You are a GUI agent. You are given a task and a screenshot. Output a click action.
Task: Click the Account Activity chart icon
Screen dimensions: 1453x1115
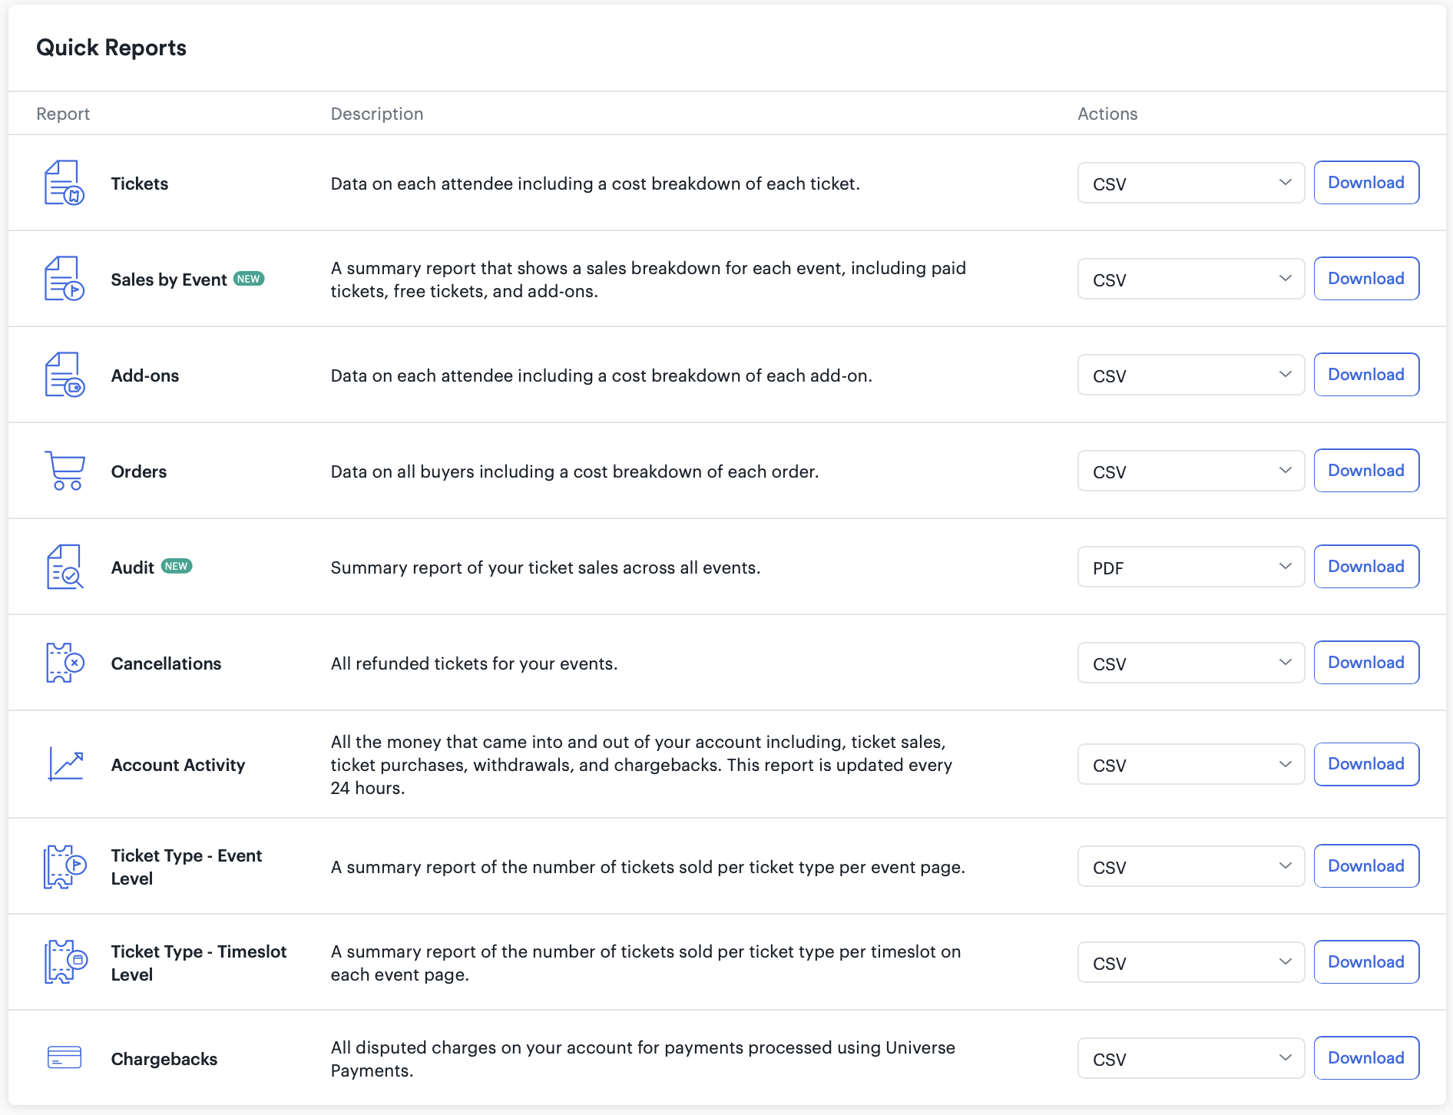pos(65,764)
